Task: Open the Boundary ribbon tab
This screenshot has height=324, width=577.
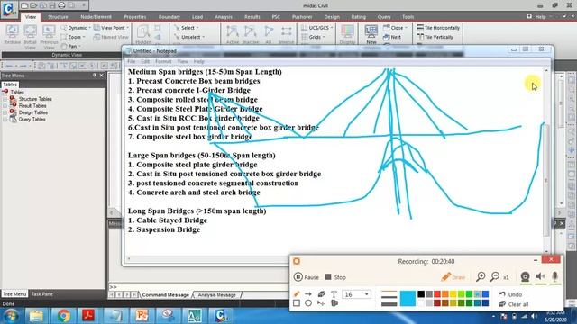Action: (169, 17)
